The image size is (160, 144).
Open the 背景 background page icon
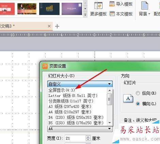click(145, 5)
